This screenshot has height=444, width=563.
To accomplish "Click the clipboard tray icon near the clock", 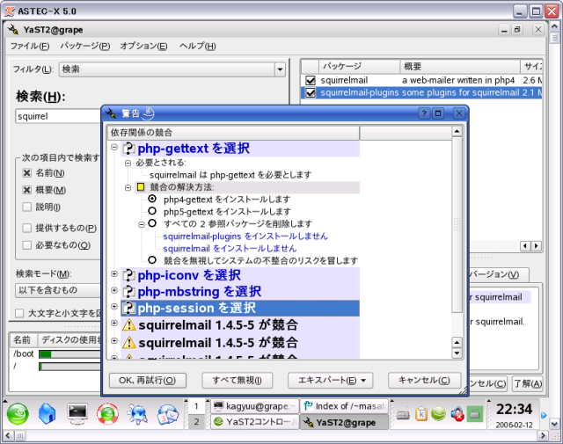I will 422,413.
